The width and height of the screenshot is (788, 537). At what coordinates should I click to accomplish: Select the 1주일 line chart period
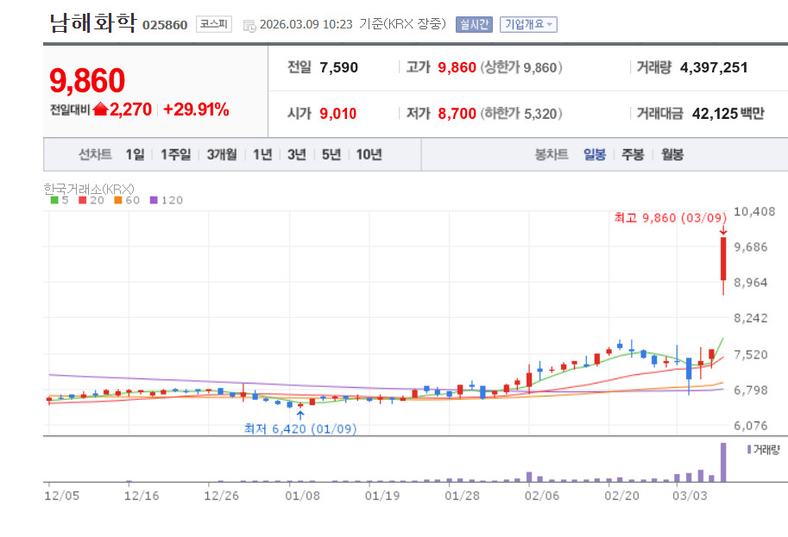tap(175, 154)
